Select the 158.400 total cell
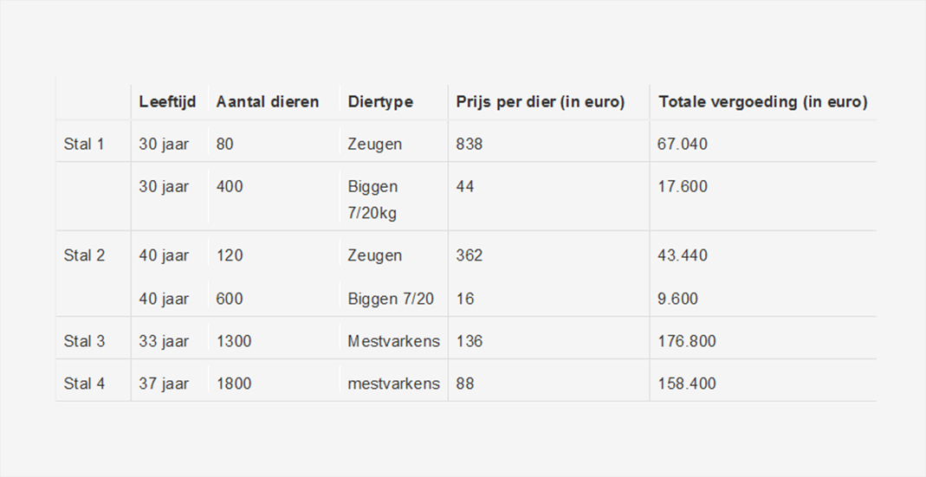 tap(687, 384)
